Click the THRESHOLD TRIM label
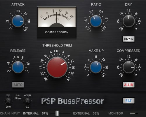The width and height of the screenshot is (146, 117). click(57, 45)
